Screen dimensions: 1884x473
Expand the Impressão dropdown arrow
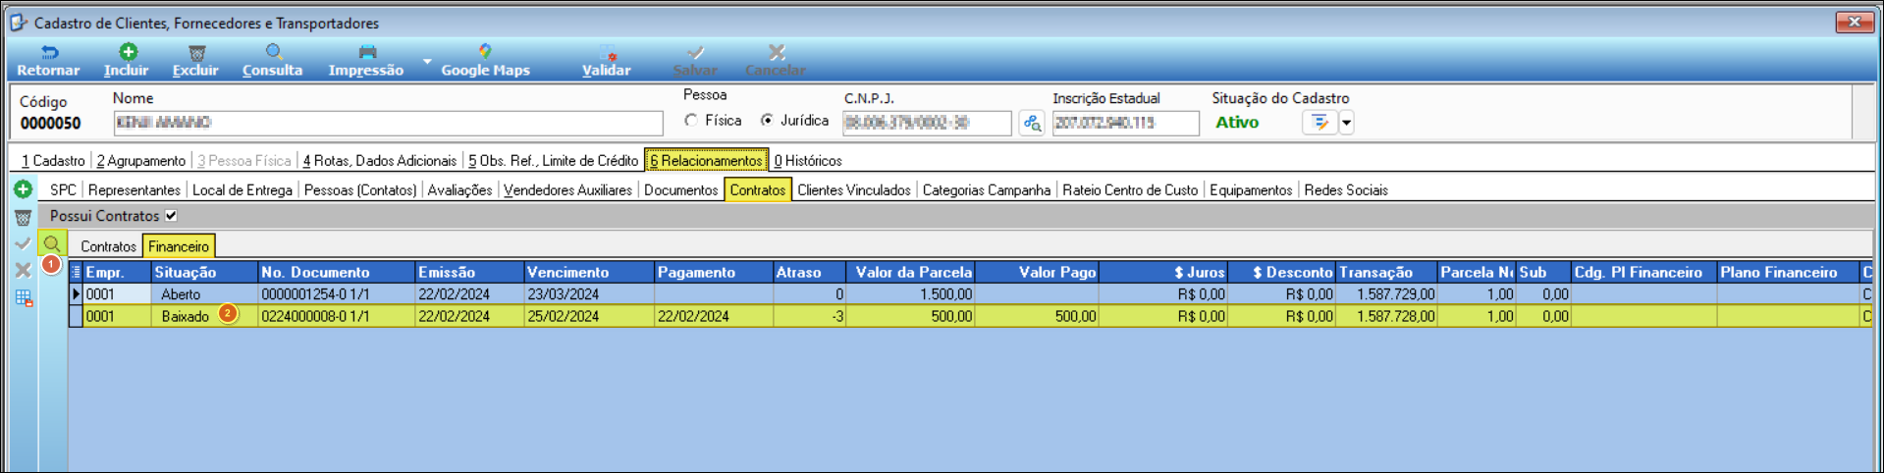pyautogui.click(x=427, y=61)
